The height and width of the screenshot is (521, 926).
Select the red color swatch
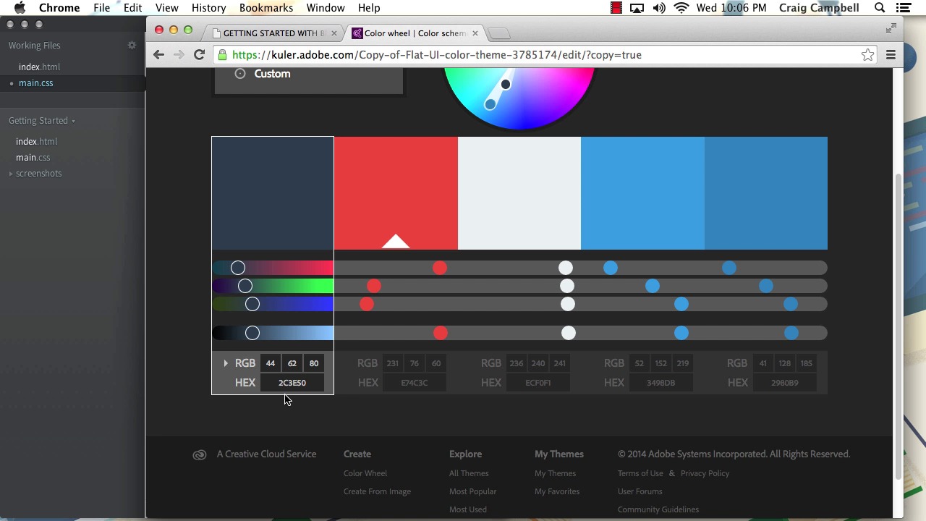pyautogui.click(x=396, y=193)
